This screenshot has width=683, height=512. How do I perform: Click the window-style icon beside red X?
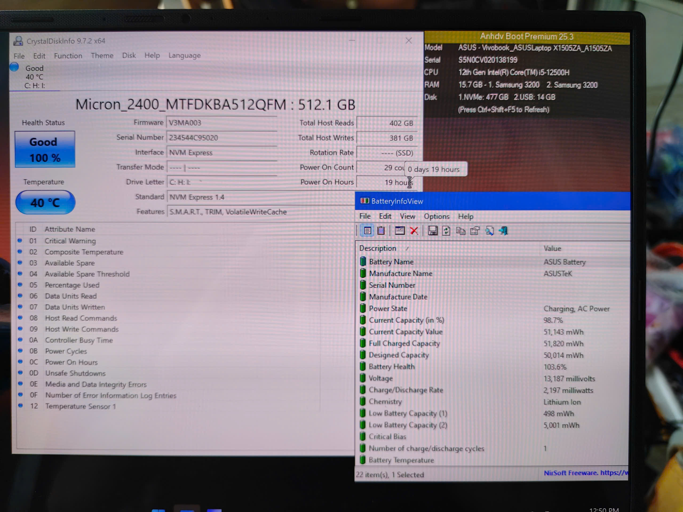[400, 231]
